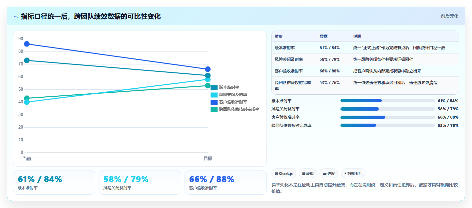Viewport: 472px width, 208px height.
Task: Click the 目标 point at 66 on the chart
Action: 208,69
